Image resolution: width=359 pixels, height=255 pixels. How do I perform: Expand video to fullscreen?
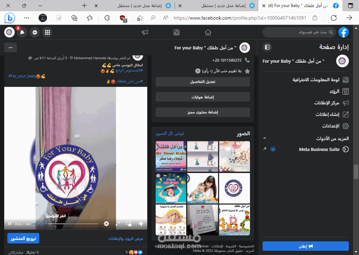pos(118,224)
